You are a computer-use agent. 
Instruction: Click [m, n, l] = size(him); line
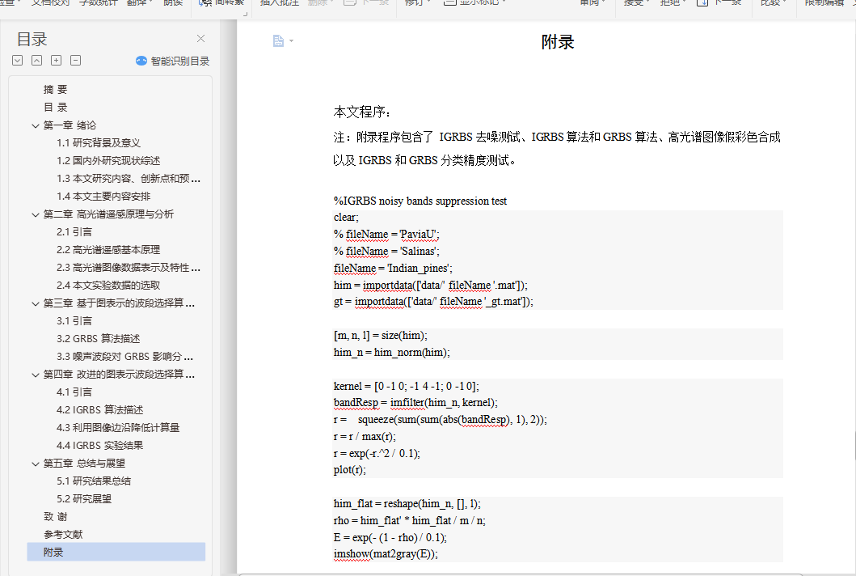tap(381, 336)
